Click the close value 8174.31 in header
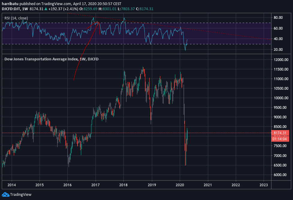Image resolution: width=293 pixels, height=200 pixels. [146, 9]
